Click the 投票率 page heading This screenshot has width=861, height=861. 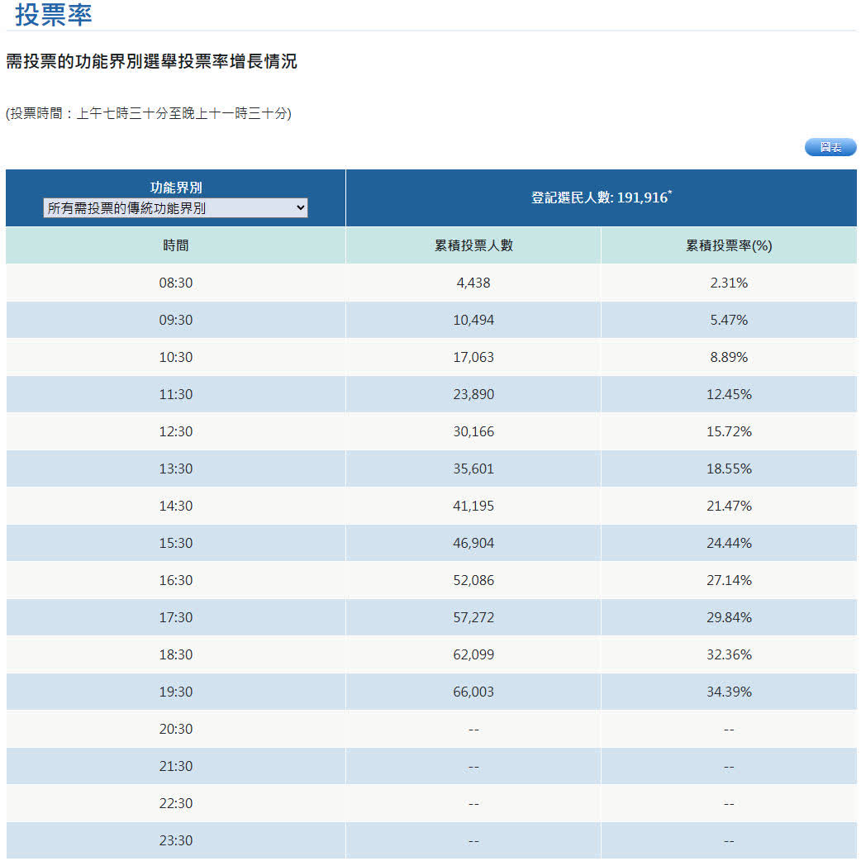pyautogui.click(x=54, y=15)
